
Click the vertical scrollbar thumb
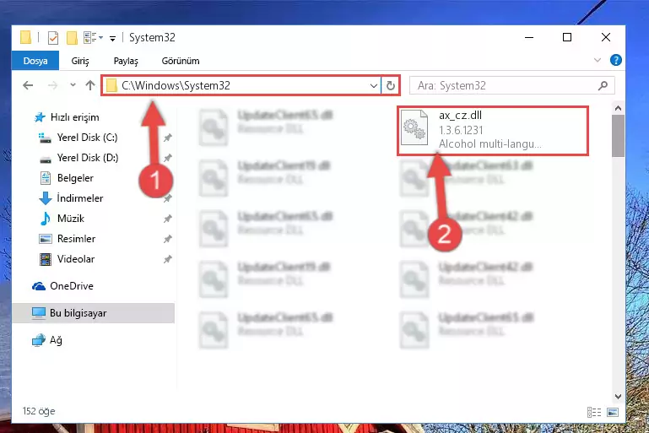(x=618, y=136)
